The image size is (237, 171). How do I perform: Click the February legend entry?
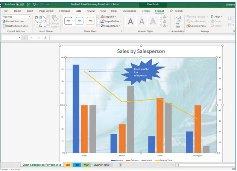[132, 160]
